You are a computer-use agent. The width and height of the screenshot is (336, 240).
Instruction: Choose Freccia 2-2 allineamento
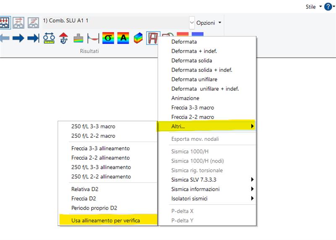tap(108, 158)
